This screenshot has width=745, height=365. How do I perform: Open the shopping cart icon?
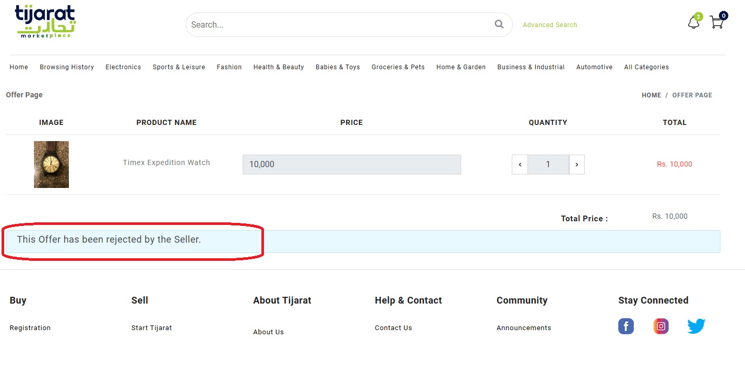717,22
